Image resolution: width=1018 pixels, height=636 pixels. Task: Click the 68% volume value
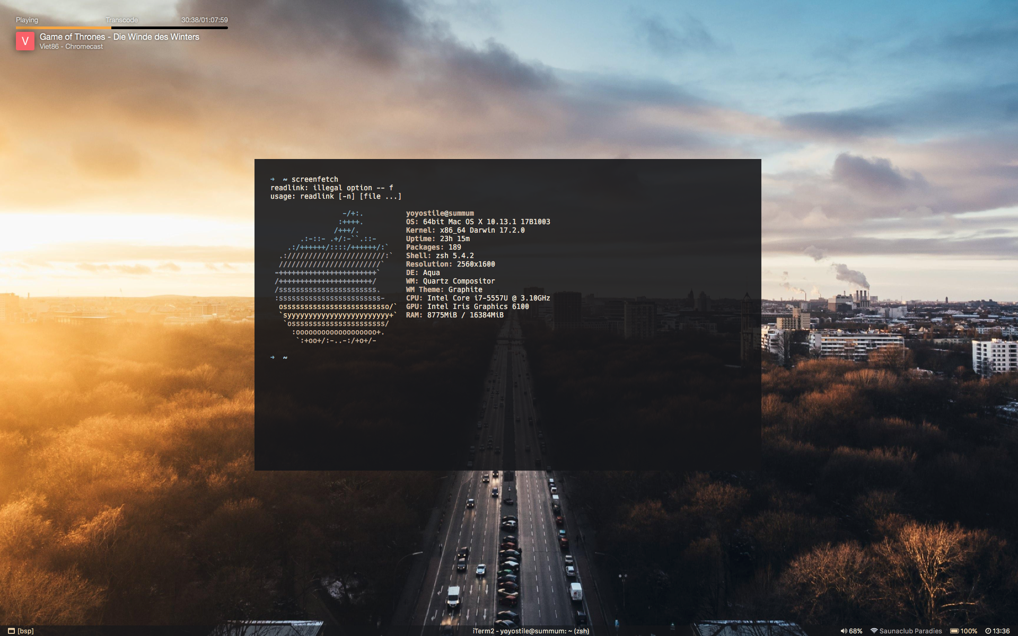pyautogui.click(x=856, y=631)
